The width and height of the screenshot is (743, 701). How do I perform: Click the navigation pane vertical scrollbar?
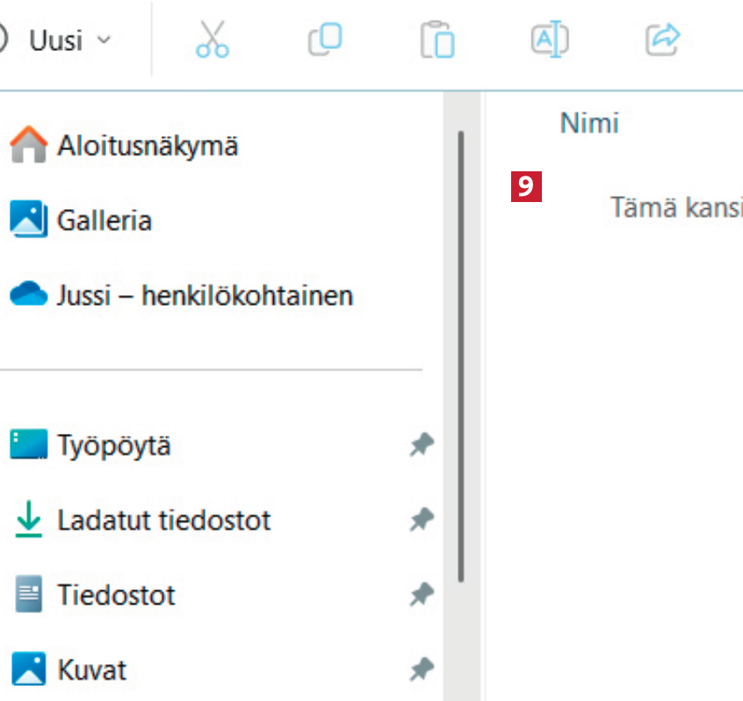[460, 351]
